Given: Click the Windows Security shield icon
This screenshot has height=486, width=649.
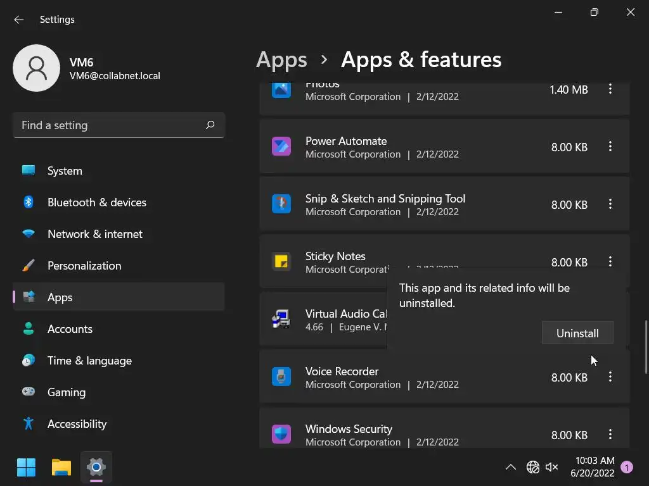Looking at the screenshot, I should point(281,435).
